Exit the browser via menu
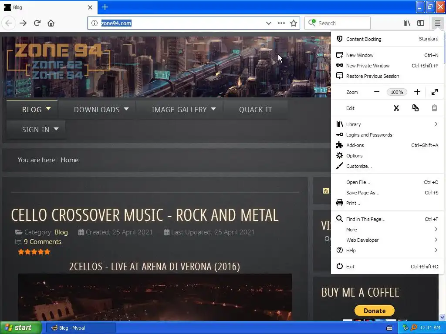 387,267
